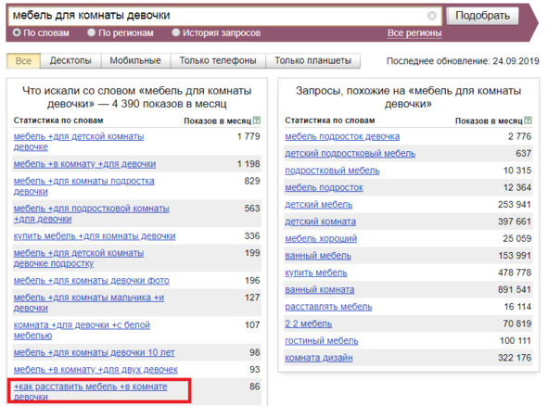Switch to the Только телефоны tab
Image resolution: width=548 pixels, height=406 pixels.
pyautogui.click(x=218, y=61)
